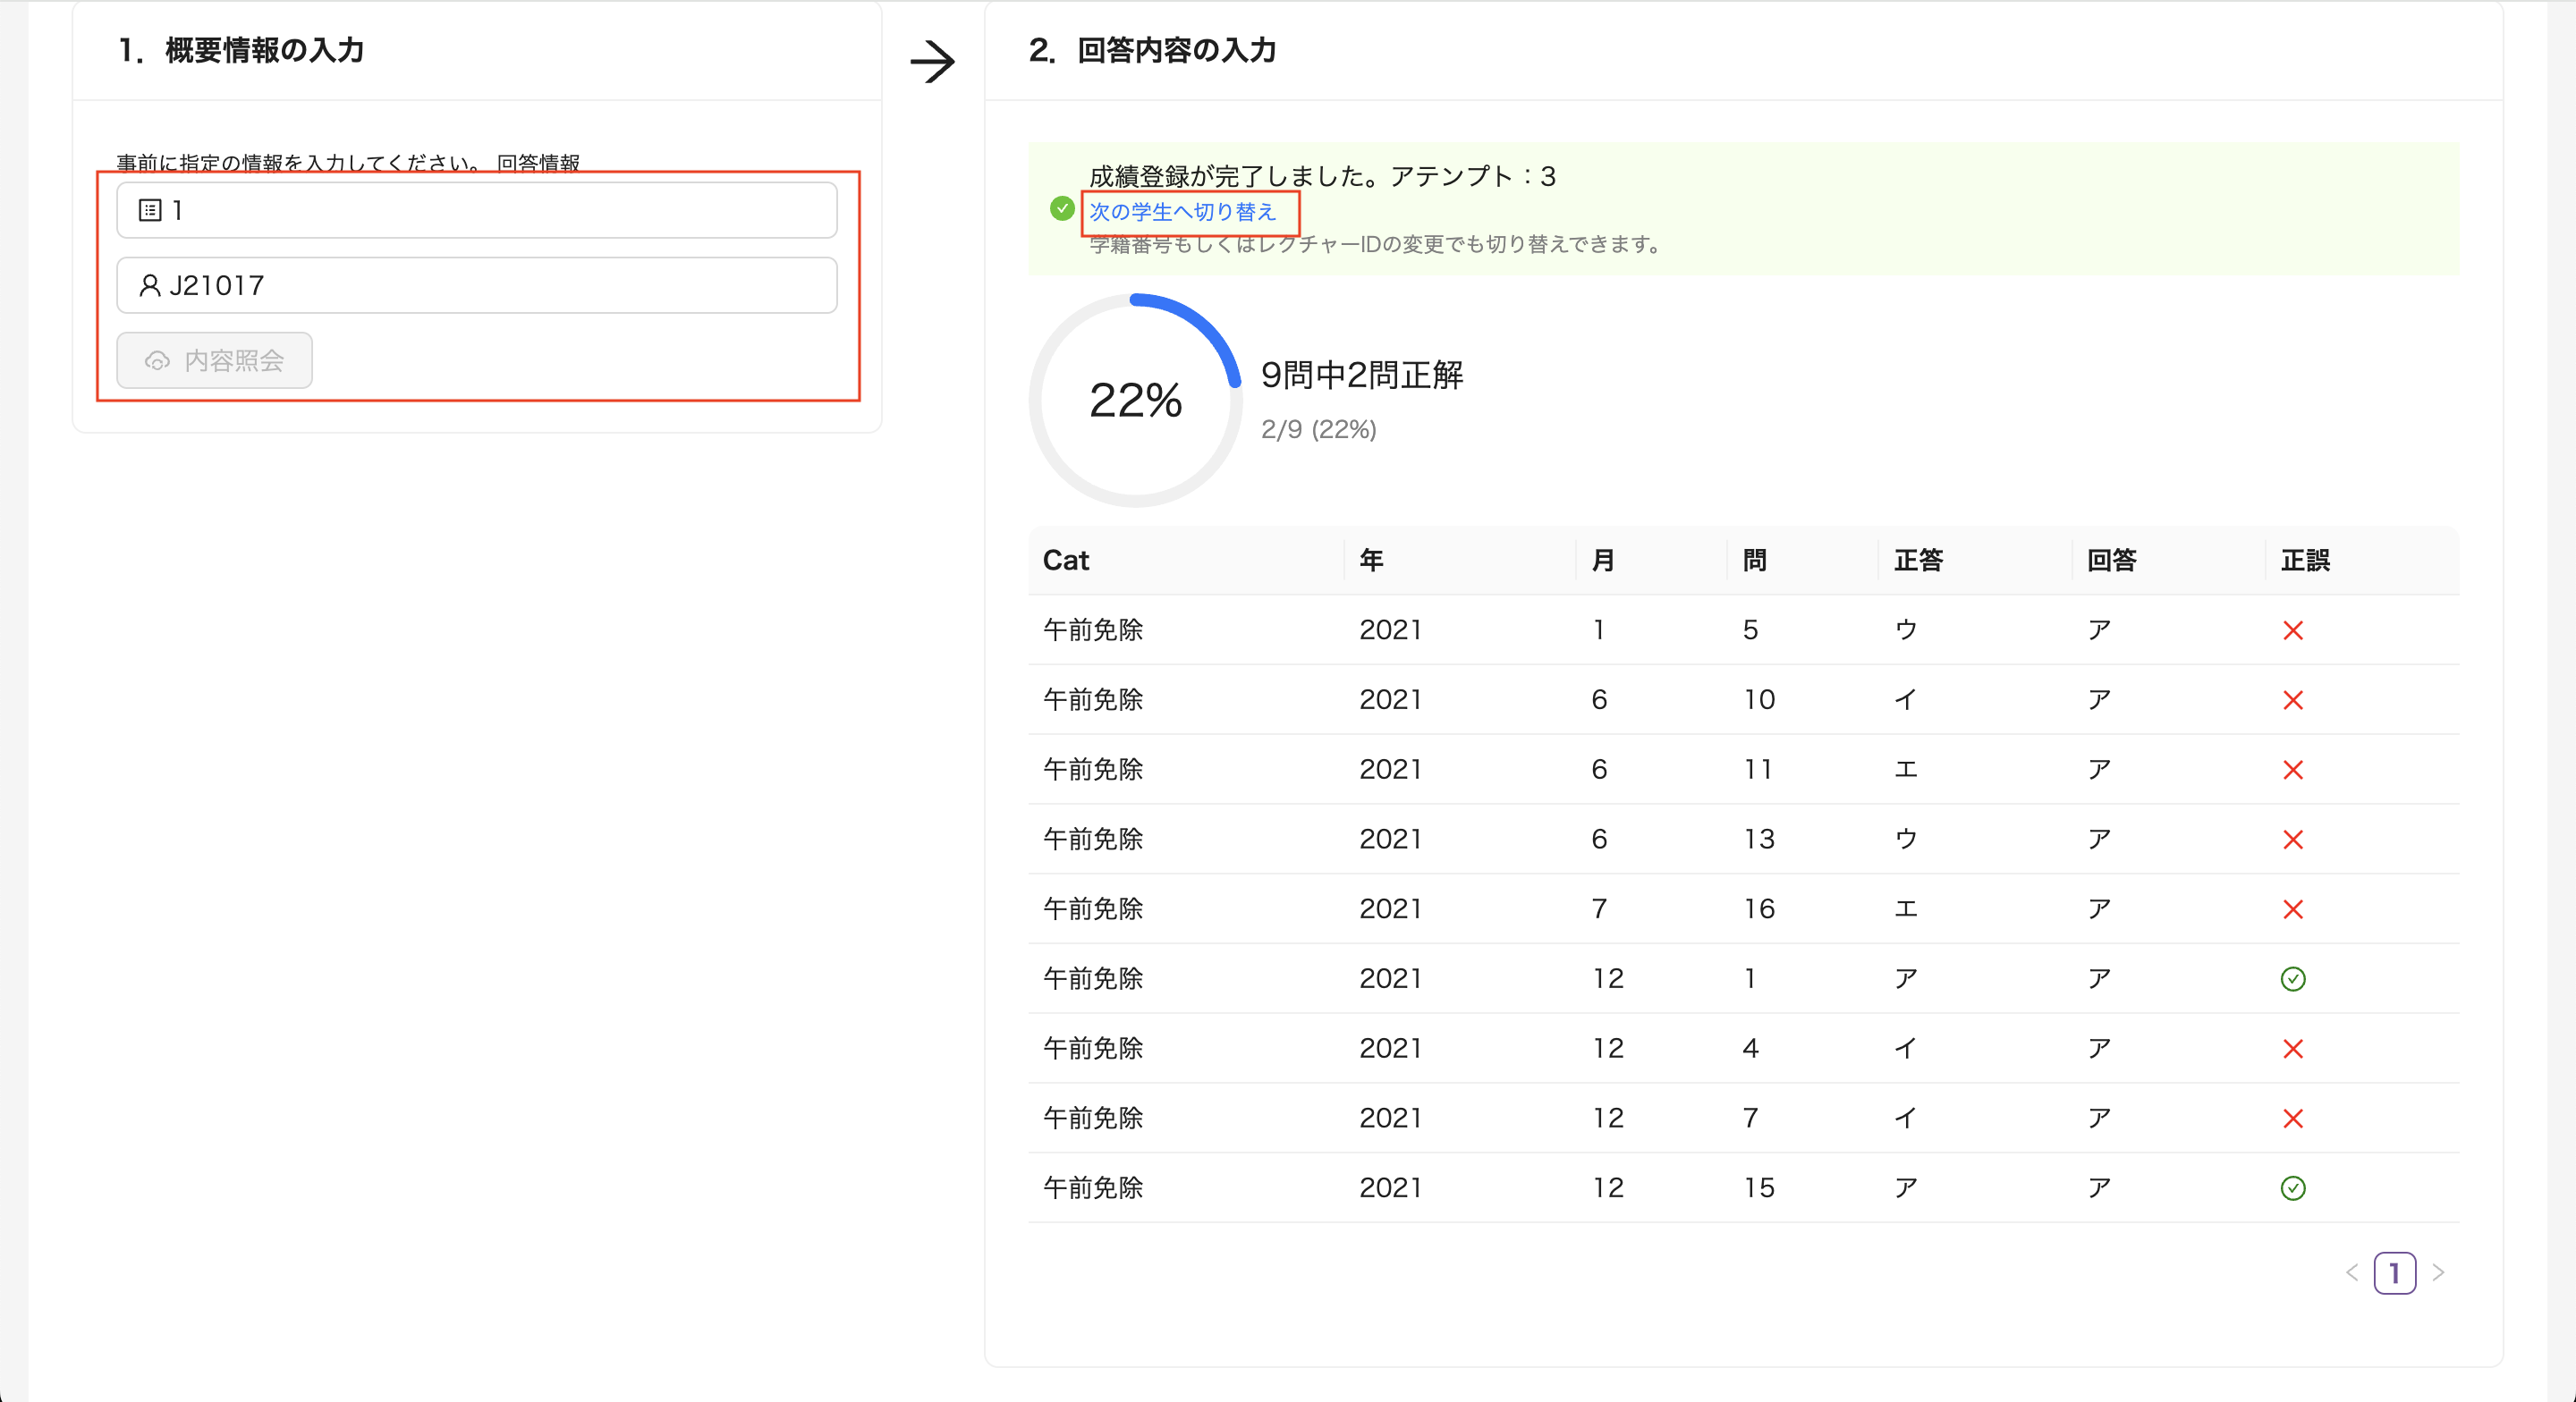Click the user icon beside J21017
2576x1402 pixels.
(x=150, y=286)
